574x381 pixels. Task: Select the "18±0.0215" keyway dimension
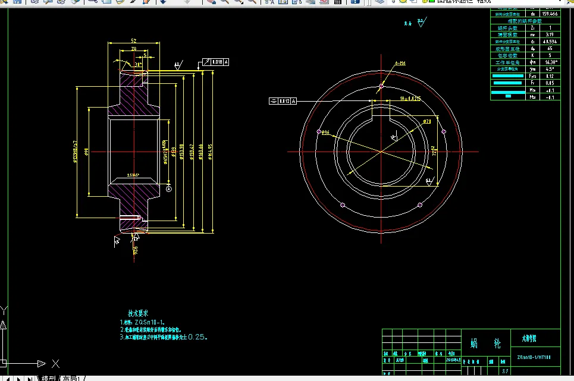point(410,98)
